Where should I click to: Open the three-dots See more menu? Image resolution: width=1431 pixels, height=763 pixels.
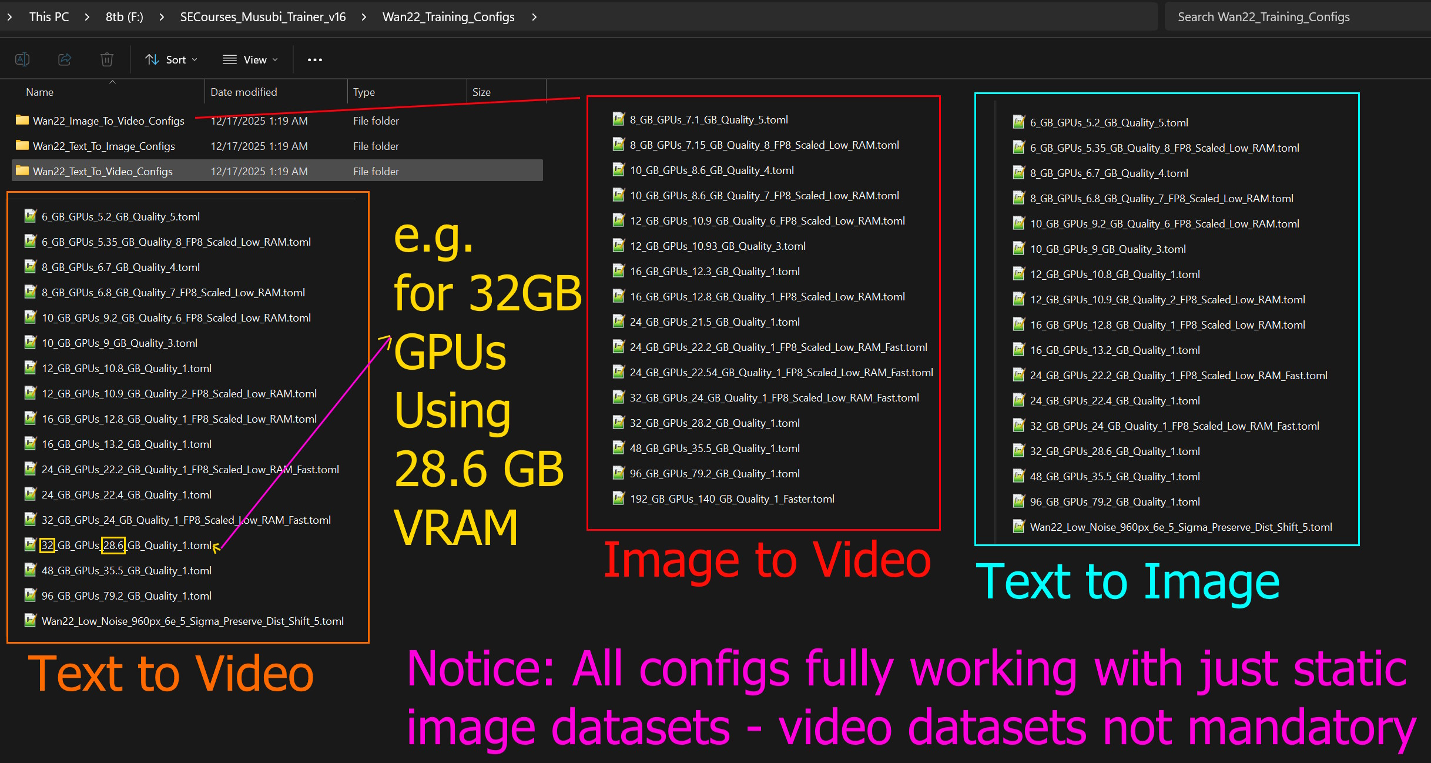click(315, 59)
